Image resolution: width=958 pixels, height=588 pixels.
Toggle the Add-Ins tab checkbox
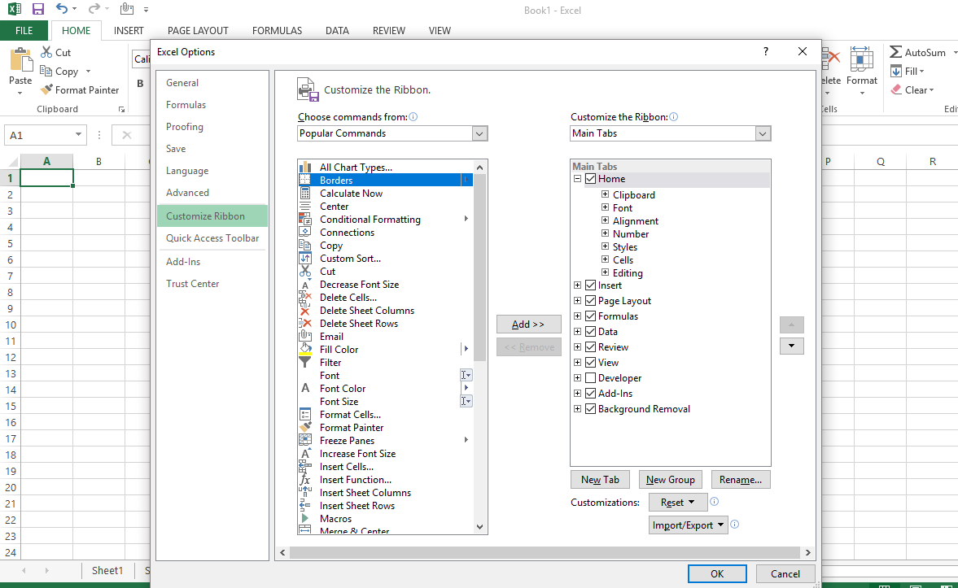591,394
